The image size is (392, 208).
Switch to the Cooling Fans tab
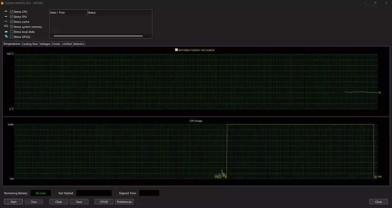point(30,44)
